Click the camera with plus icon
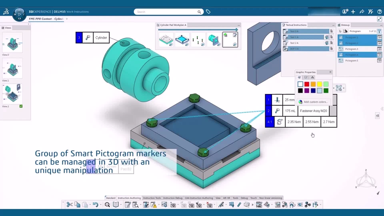Image resolution: width=384 pixels, height=216 pixels. coord(173,205)
